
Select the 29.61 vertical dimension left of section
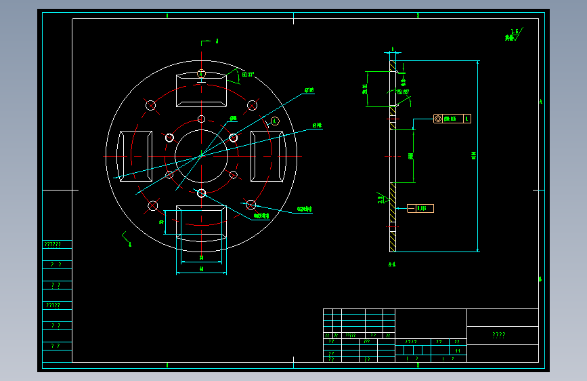pyautogui.click(x=364, y=89)
